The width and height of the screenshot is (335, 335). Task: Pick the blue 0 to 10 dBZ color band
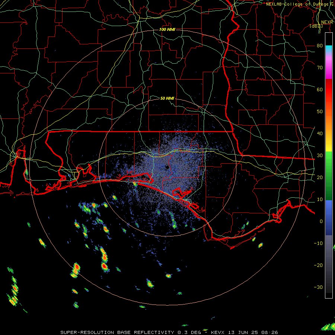click(x=329, y=210)
